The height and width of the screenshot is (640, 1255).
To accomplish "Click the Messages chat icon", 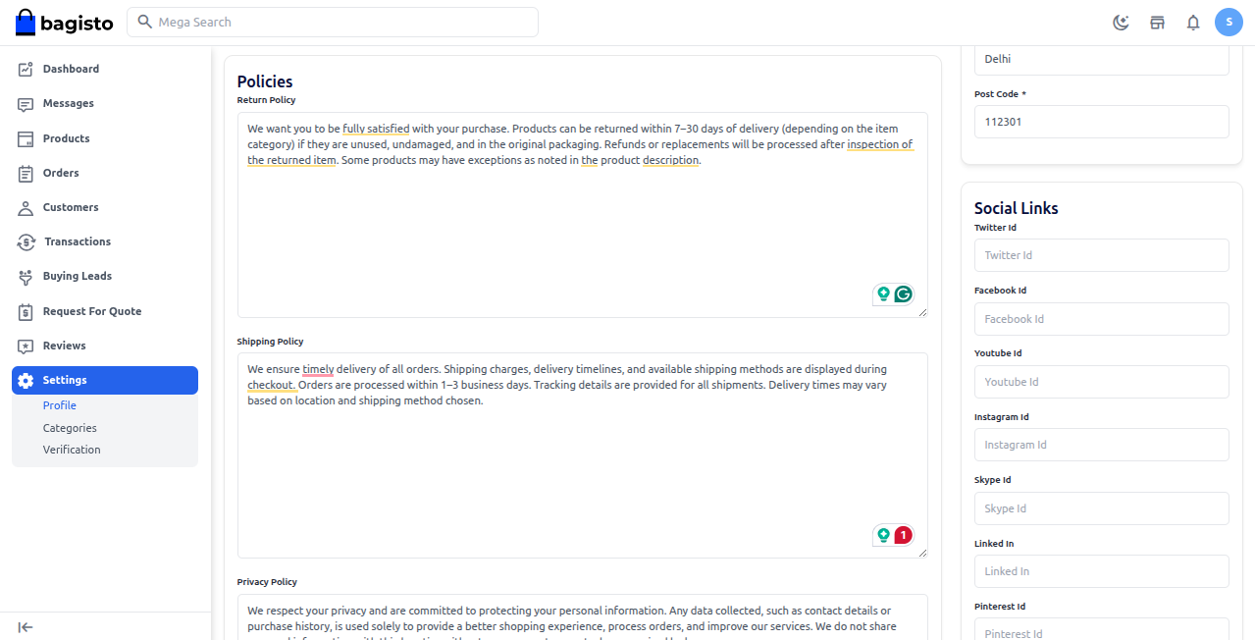I will click(x=26, y=104).
